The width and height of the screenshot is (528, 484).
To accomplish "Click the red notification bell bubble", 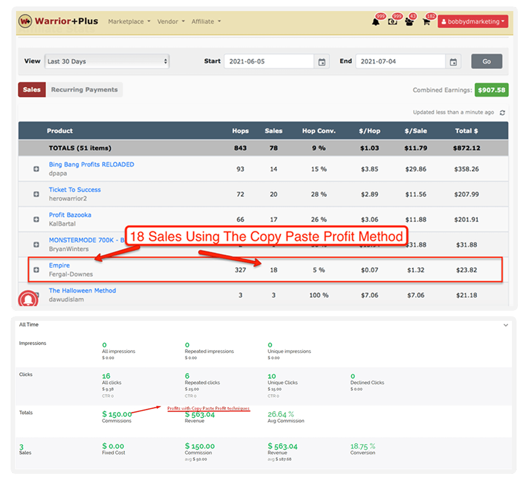I will (28, 299).
